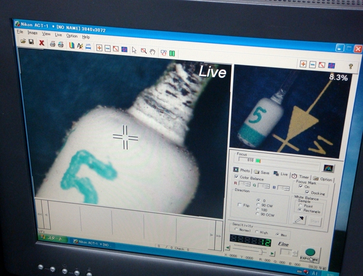Zoom in using main toolbar plus icon
This screenshot has width=363, height=276.
[x=99, y=48]
